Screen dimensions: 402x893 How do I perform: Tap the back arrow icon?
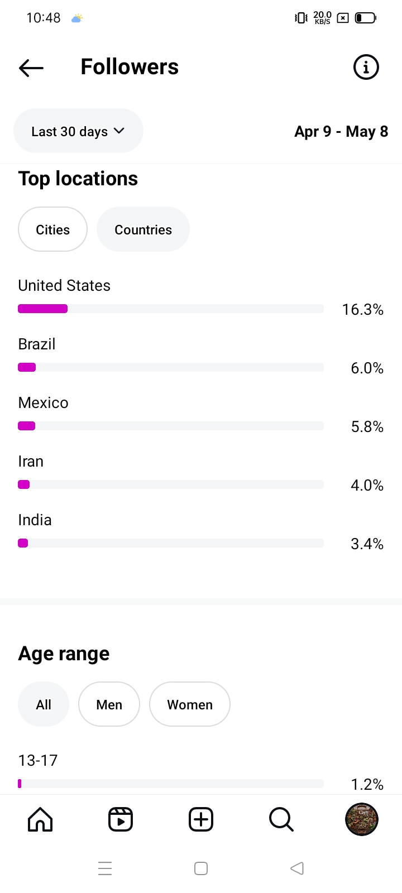(x=31, y=68)
